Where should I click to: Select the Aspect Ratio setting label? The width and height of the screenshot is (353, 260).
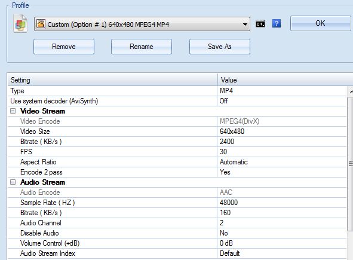pyautogui.click(x=38, y=162)
